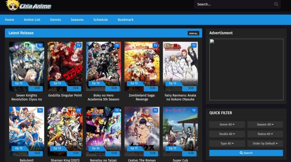Click TV badge on Super Cub poster

click(x=194, y=111)
